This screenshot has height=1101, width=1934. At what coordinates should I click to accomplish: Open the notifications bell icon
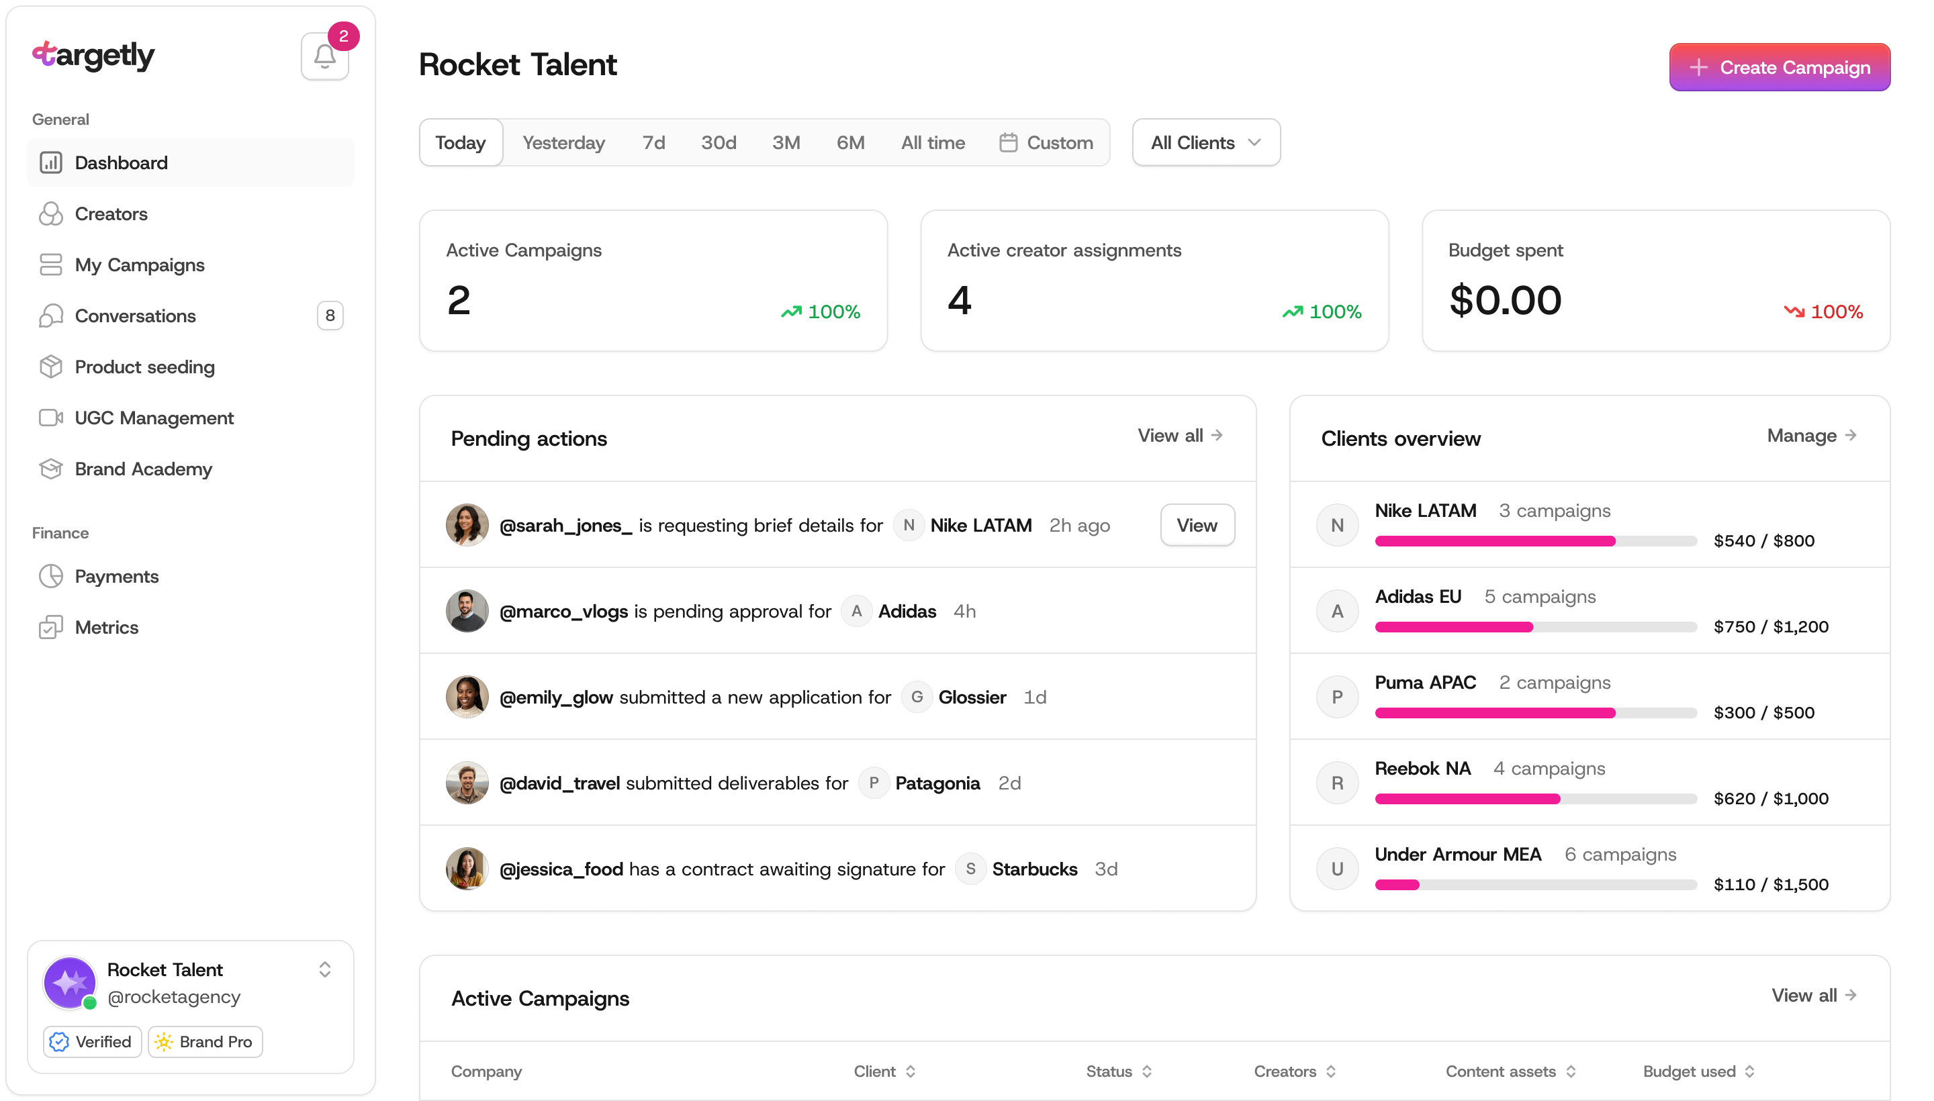coord(324,56)
